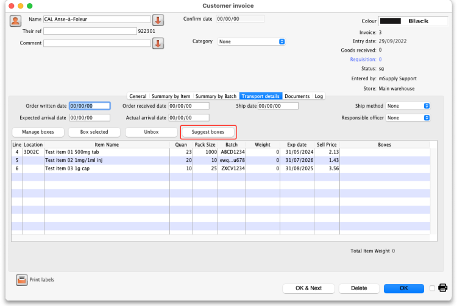The width and height of the screenshot is (457, 306).
Task: Click the printer icon next to OK
Action: pyautogui.click(x=443, y=288)
